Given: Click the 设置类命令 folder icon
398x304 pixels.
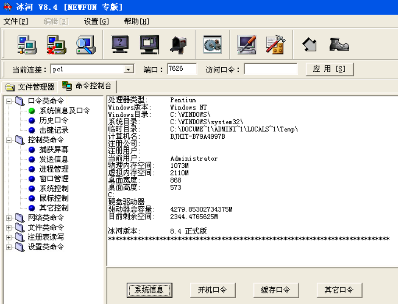Looking at the screenshot, I should click(x=20, y=247).
